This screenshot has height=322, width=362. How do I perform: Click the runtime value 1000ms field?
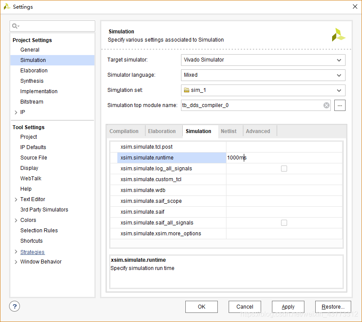[284, 158]
